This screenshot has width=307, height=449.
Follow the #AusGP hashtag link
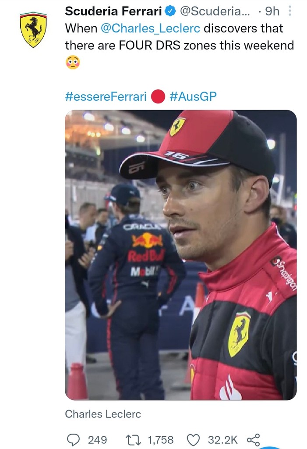point(193,96)
